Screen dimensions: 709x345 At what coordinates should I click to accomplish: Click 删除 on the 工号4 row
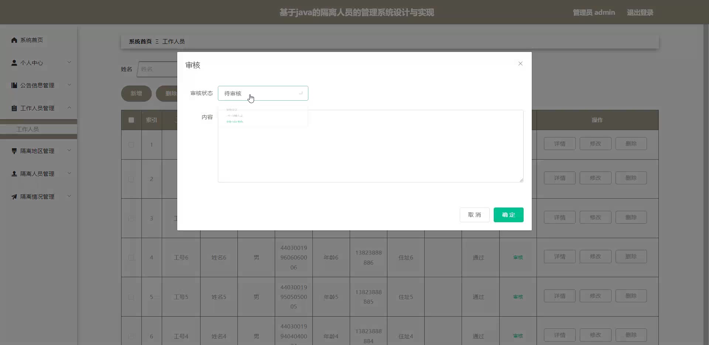(631, 335)
